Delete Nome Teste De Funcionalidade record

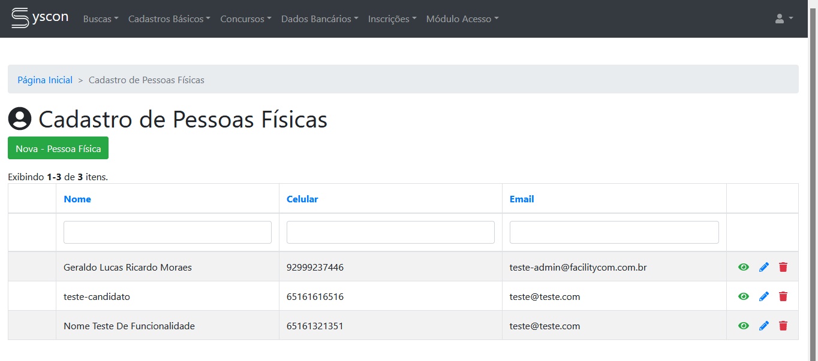tap(783, 326)
